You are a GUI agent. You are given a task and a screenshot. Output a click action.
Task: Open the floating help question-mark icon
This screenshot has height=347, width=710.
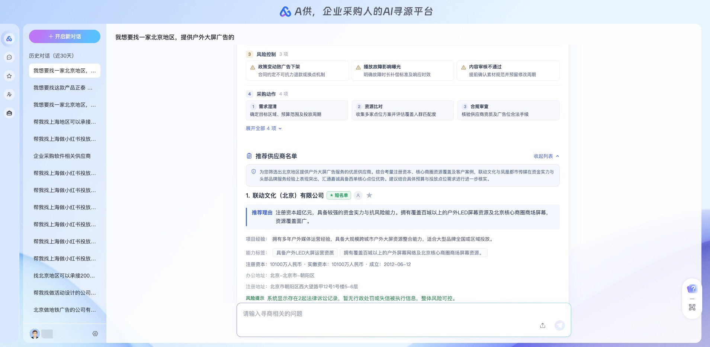[x=692, y=289]
